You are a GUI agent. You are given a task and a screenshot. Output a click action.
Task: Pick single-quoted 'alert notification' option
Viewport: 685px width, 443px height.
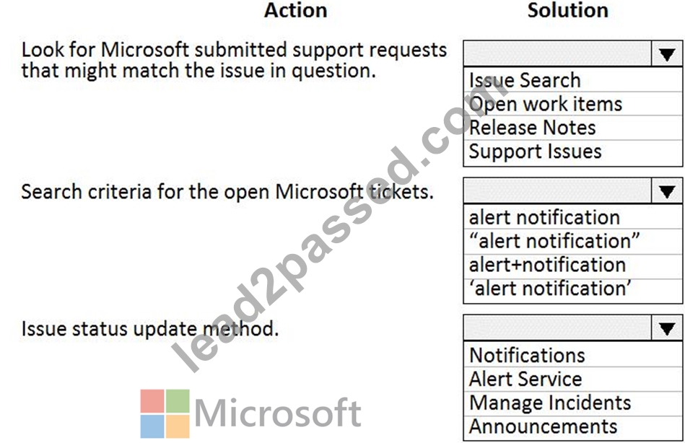572,289
